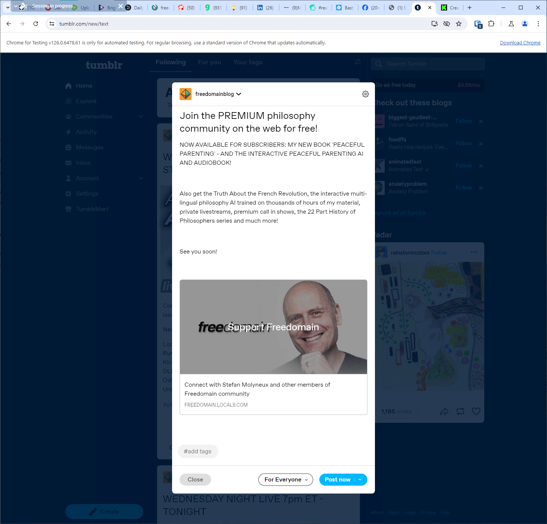Screen dimensions: 547x524
Task: Reblog the rainstormcolors post
Action: (460, 412)
